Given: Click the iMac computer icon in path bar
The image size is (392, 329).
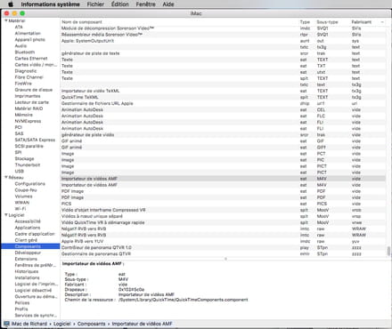Looking at the screenshot, I should [6, 324].
